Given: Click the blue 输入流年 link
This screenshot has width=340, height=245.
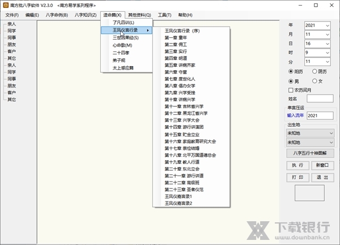Looking at the screenshot, I should point(295,115).
